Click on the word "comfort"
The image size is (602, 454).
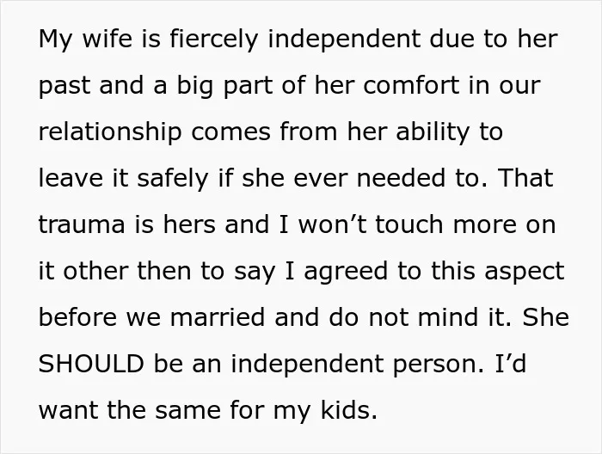411,84
